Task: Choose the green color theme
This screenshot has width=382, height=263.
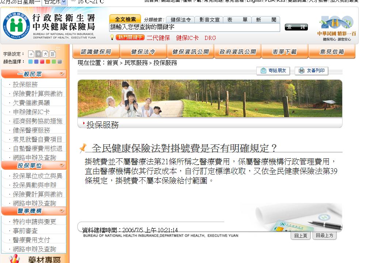Action: pos(54,62)
